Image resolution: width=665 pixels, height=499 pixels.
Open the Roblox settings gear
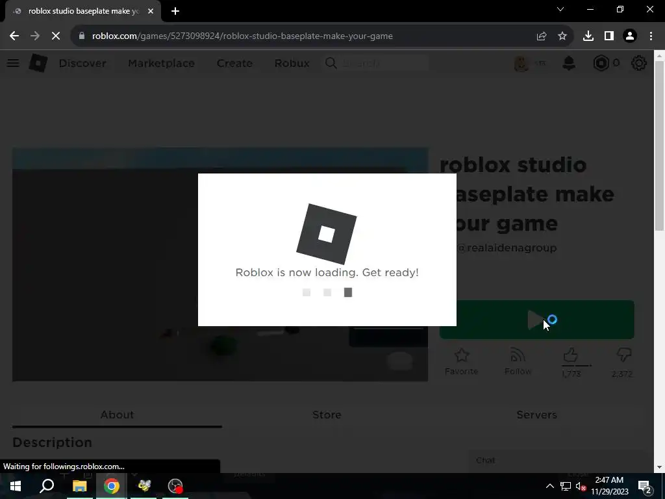[639, 63]
